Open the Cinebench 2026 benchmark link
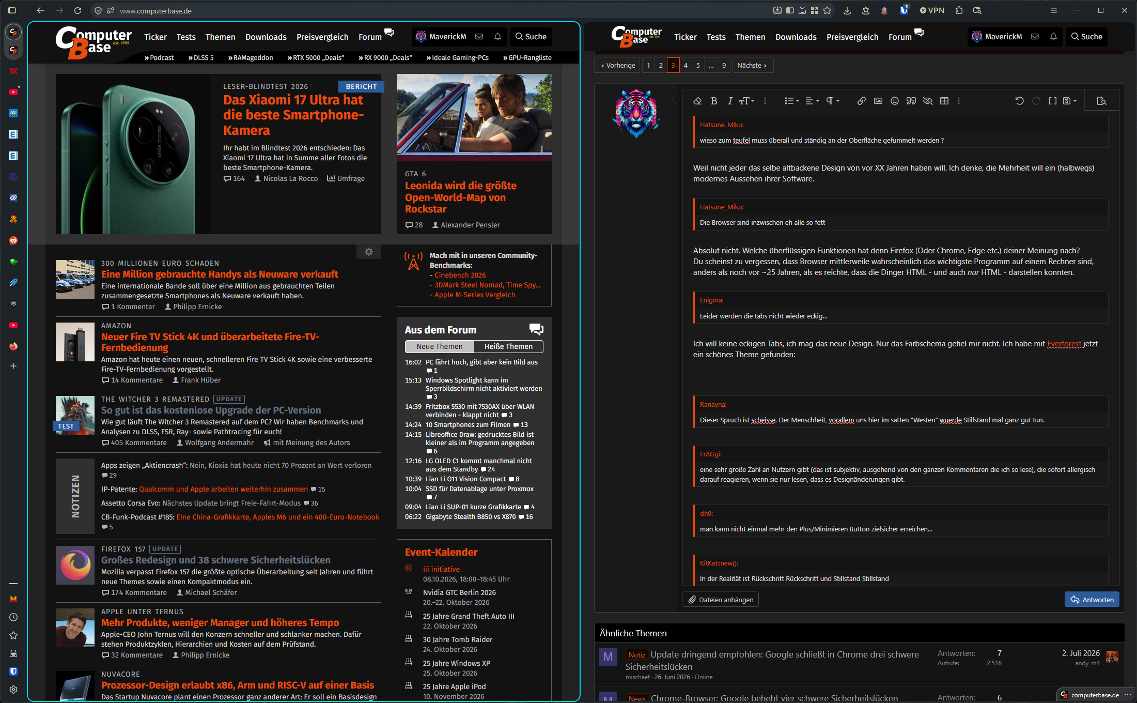 (460, 275)
